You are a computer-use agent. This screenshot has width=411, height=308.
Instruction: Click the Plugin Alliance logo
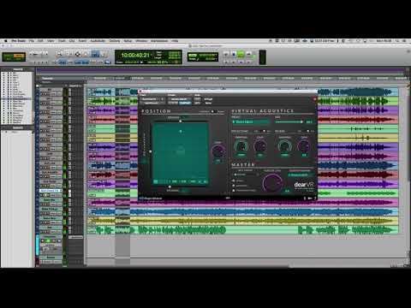[151, 198]
